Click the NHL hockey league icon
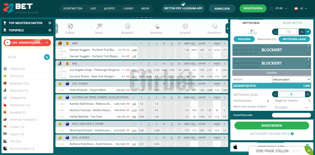The height and width of the screenshot is (155, 315). 60,64
